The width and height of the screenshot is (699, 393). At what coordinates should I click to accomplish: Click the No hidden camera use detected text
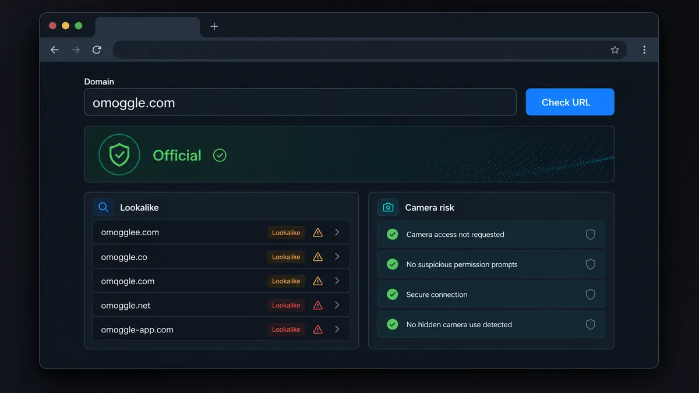tap(459, 325)
